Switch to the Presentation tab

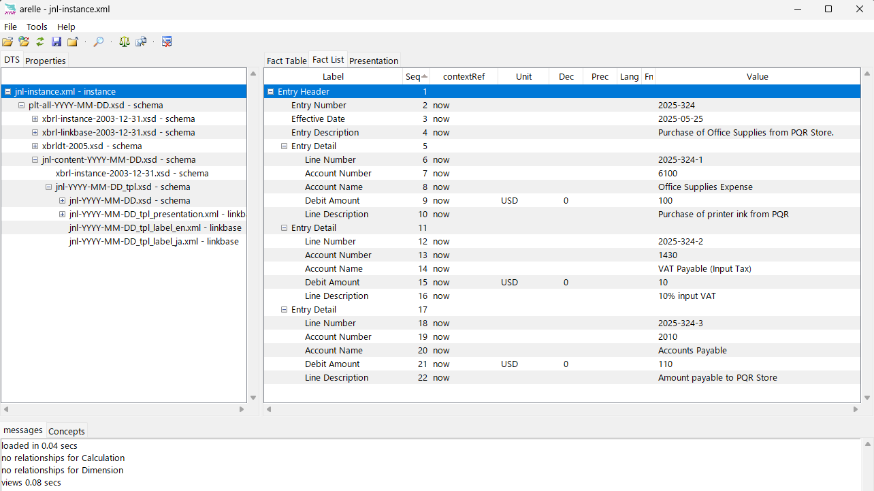tap(374, 61)
